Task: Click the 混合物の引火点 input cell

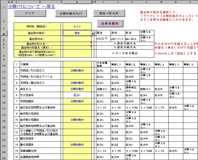Action: pyautogui.click(x=77, y=44)
